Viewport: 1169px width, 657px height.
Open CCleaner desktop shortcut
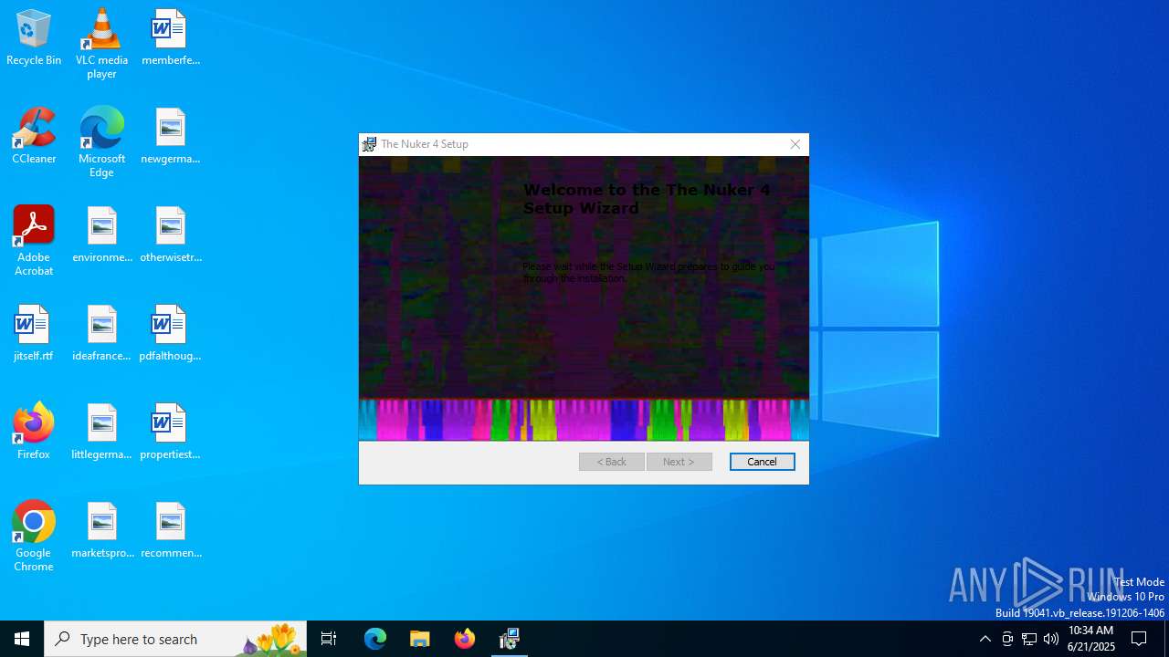(x=34, y=137)
